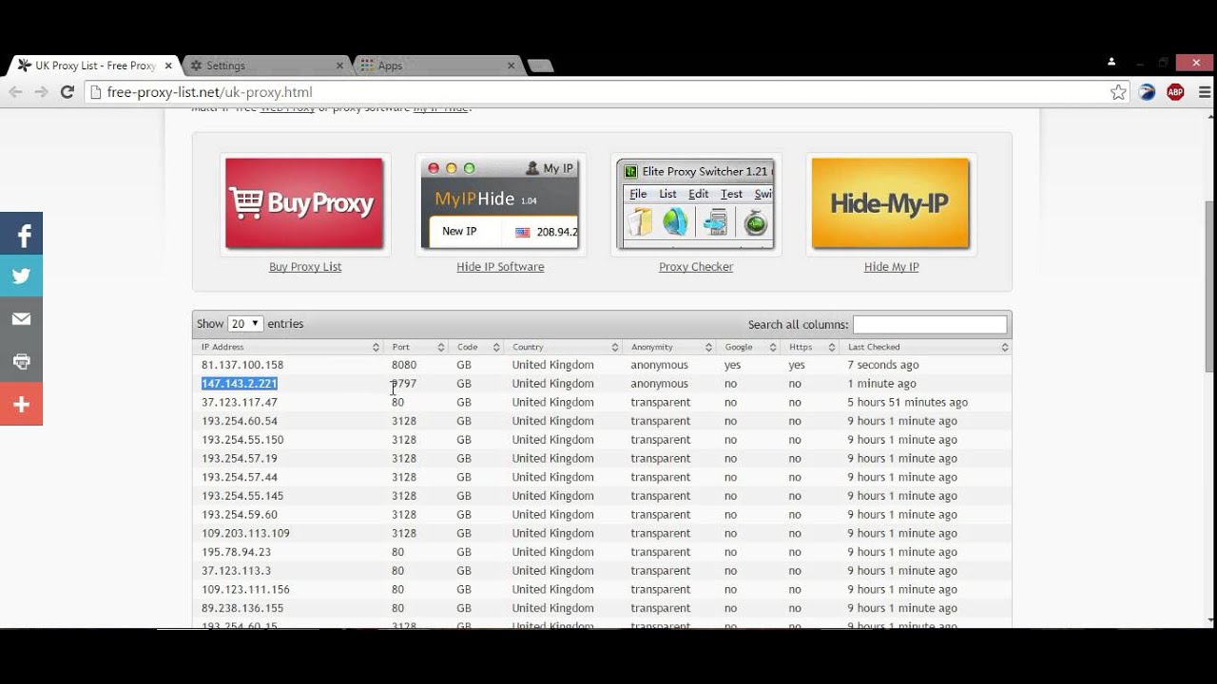Sort by Https column header
1217x684 pixels.
point(810,348)
